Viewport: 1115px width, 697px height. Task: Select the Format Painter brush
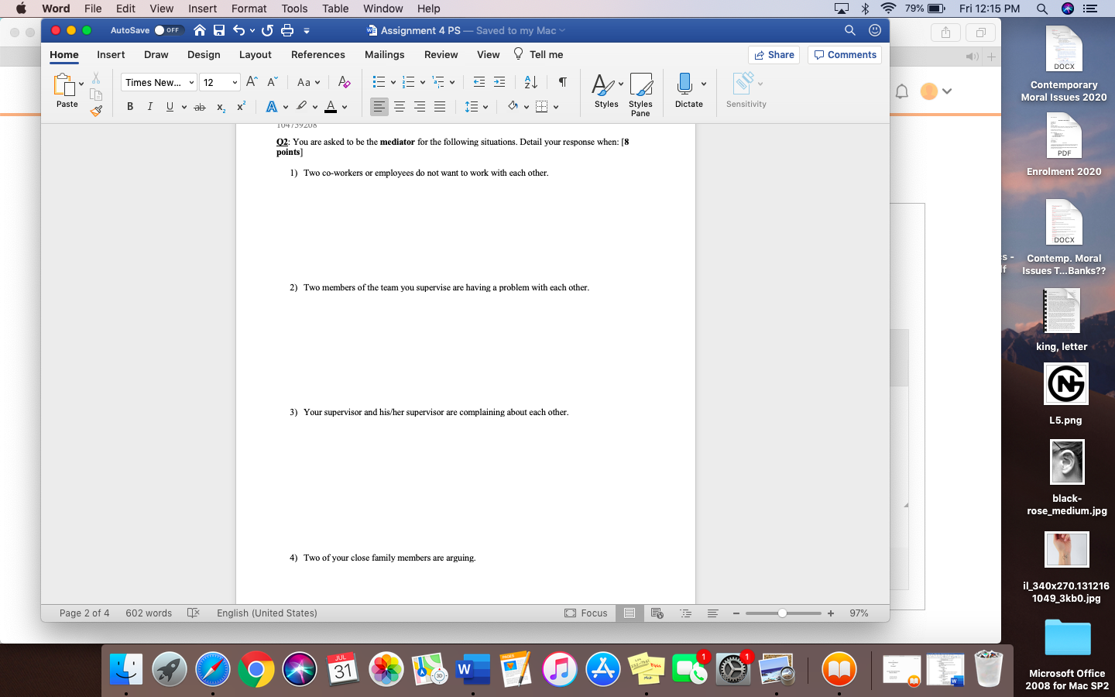(x=96, y=111)
